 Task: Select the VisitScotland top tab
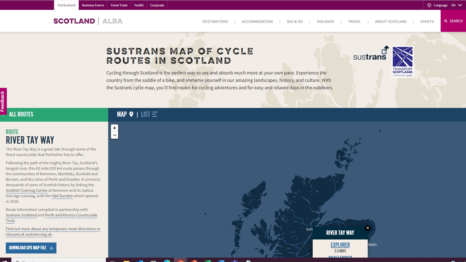tap(66, 5)
